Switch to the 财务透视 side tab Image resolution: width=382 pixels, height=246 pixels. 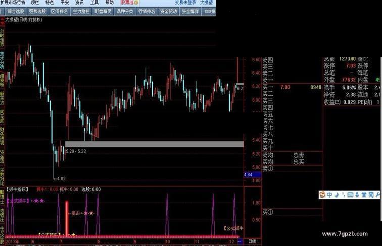tap(2, 136)
